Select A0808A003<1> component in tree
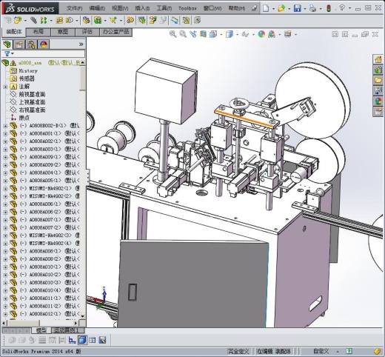 point(45,149)
